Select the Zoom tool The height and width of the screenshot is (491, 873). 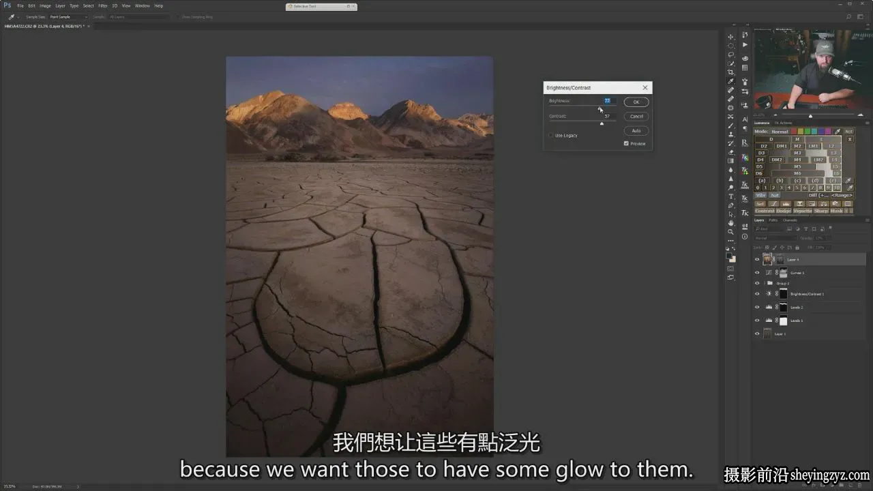click(x=731, y=232)
